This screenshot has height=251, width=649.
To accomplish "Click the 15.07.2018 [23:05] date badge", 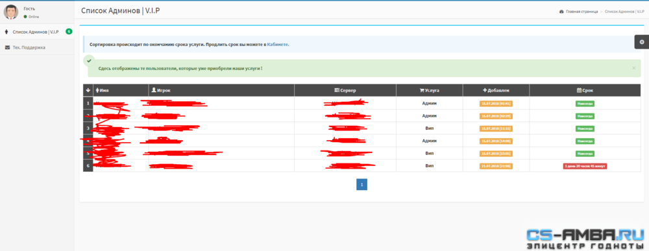I will coord(496,154).
